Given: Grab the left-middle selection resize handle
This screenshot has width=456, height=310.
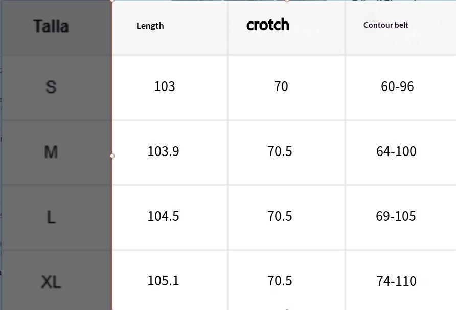Looking at the screenshot, I should click(x=112, y=156).
